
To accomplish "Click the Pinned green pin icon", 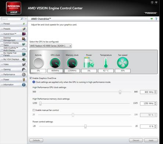I will tap(24, 24).
